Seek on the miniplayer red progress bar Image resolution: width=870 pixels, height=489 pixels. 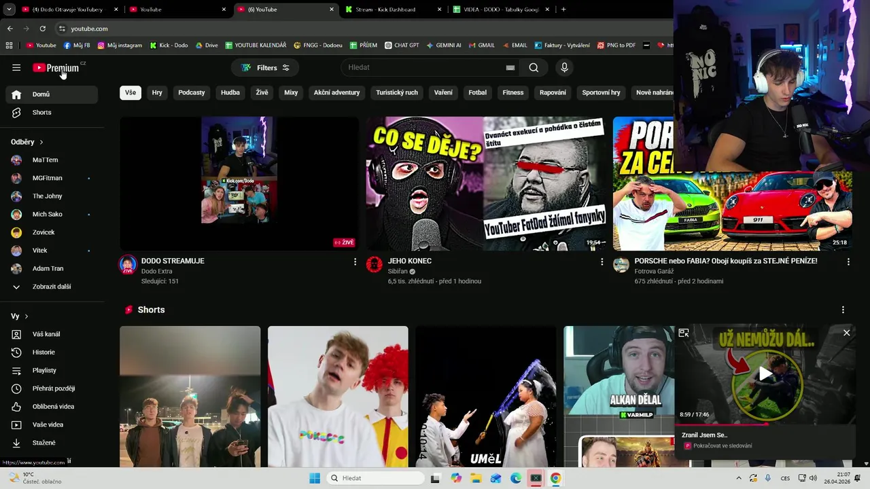(x=765, y=424)
